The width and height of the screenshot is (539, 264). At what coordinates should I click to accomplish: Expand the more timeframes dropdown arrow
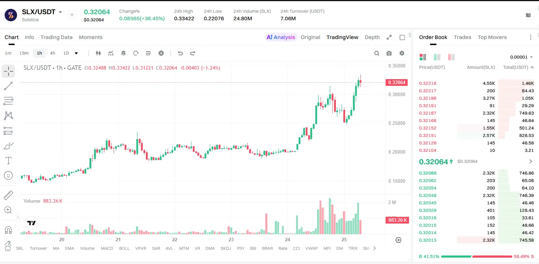point(76,53)
